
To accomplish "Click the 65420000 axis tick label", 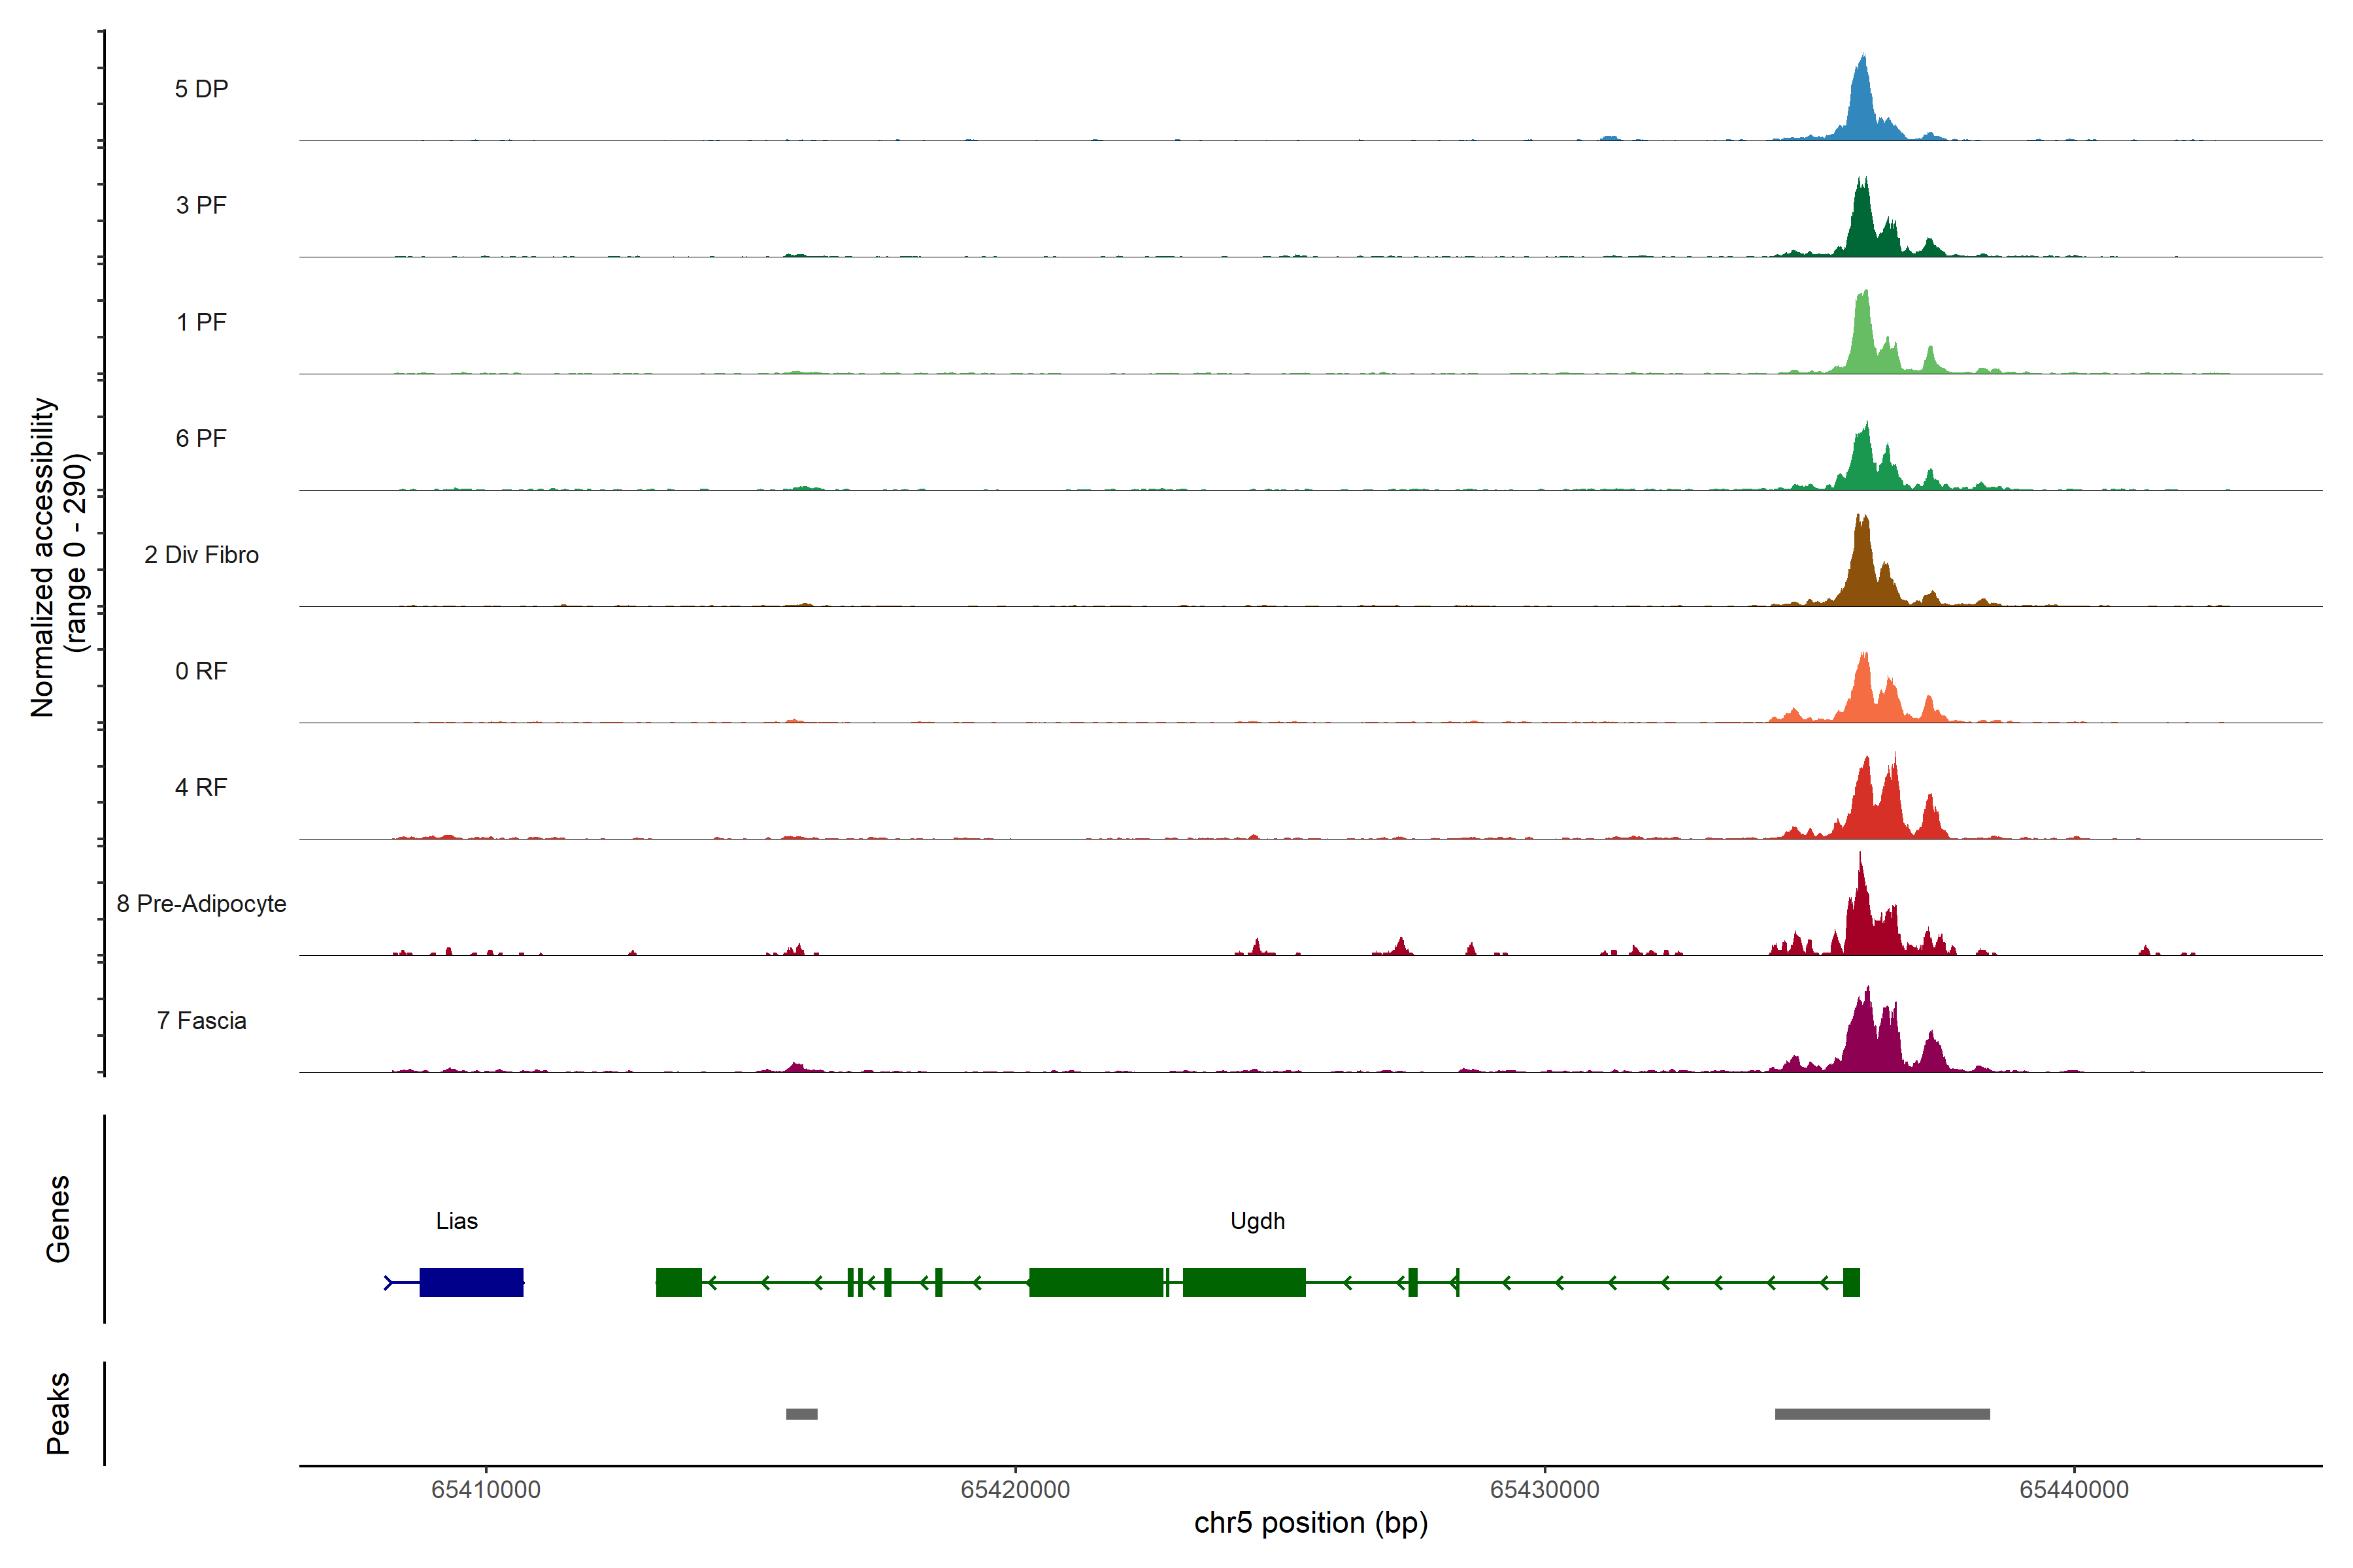I will coord(1016,1490).
